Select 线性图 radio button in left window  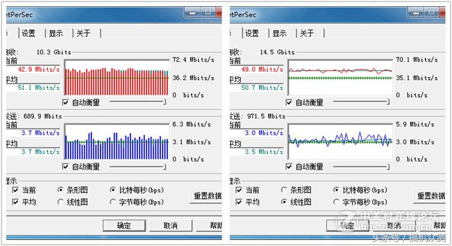click(60, 202)
